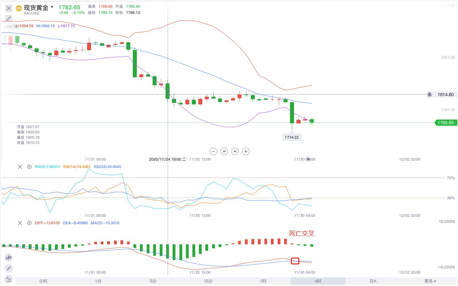
Task: Click the DEA:-8.45968 value
Action: coord(75,223)
